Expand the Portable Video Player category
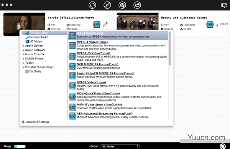The image size is (230, 149). pos(23,67)
